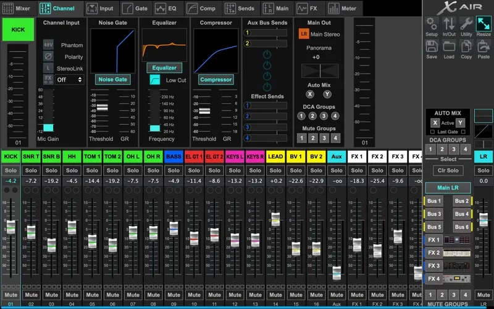Click the Effect Send 2 slider
Viewport: 494px width, 309px height.
pyautogui.click(x=266, y=116)
